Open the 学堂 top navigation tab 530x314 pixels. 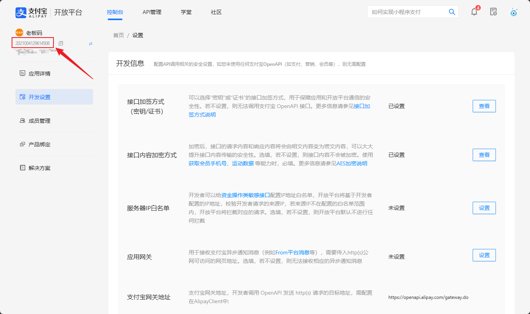[186, 12]
